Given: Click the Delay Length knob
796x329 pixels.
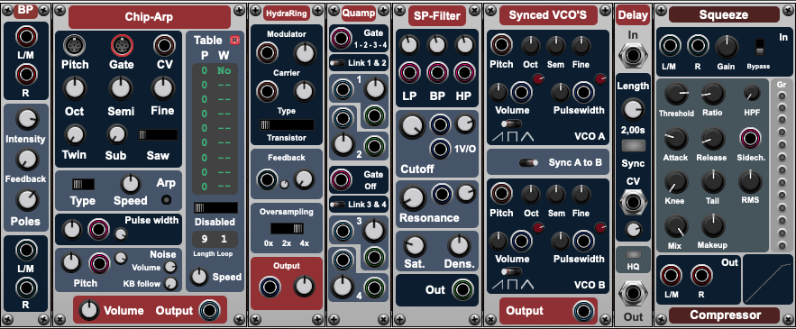Looking at the screenshot, I should pos(633,109).
